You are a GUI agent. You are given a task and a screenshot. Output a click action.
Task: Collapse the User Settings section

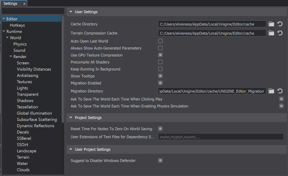tap(71, 12)
